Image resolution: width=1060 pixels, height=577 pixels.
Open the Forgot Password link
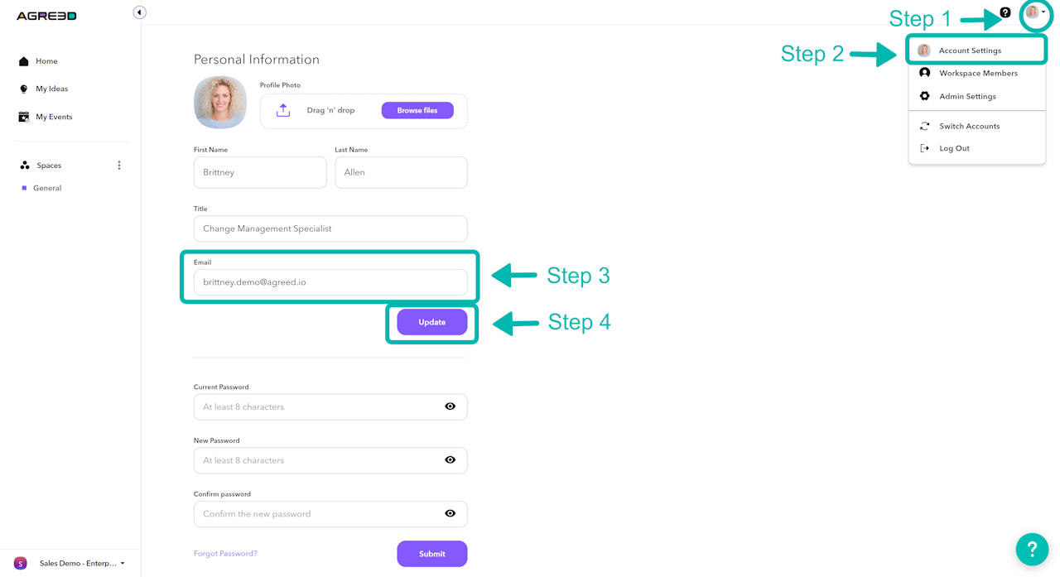click(225, 554)
